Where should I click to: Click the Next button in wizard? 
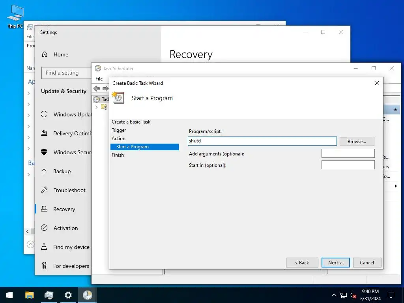tap(335, 262)
